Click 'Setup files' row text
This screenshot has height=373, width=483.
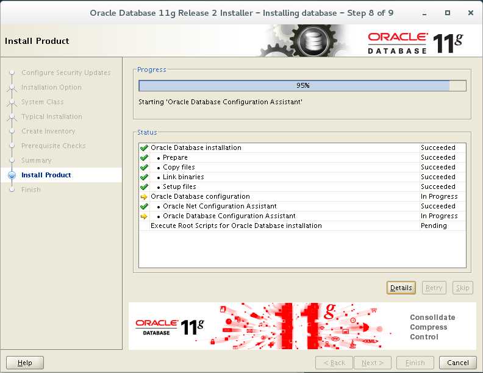click(x=179, y=187)
